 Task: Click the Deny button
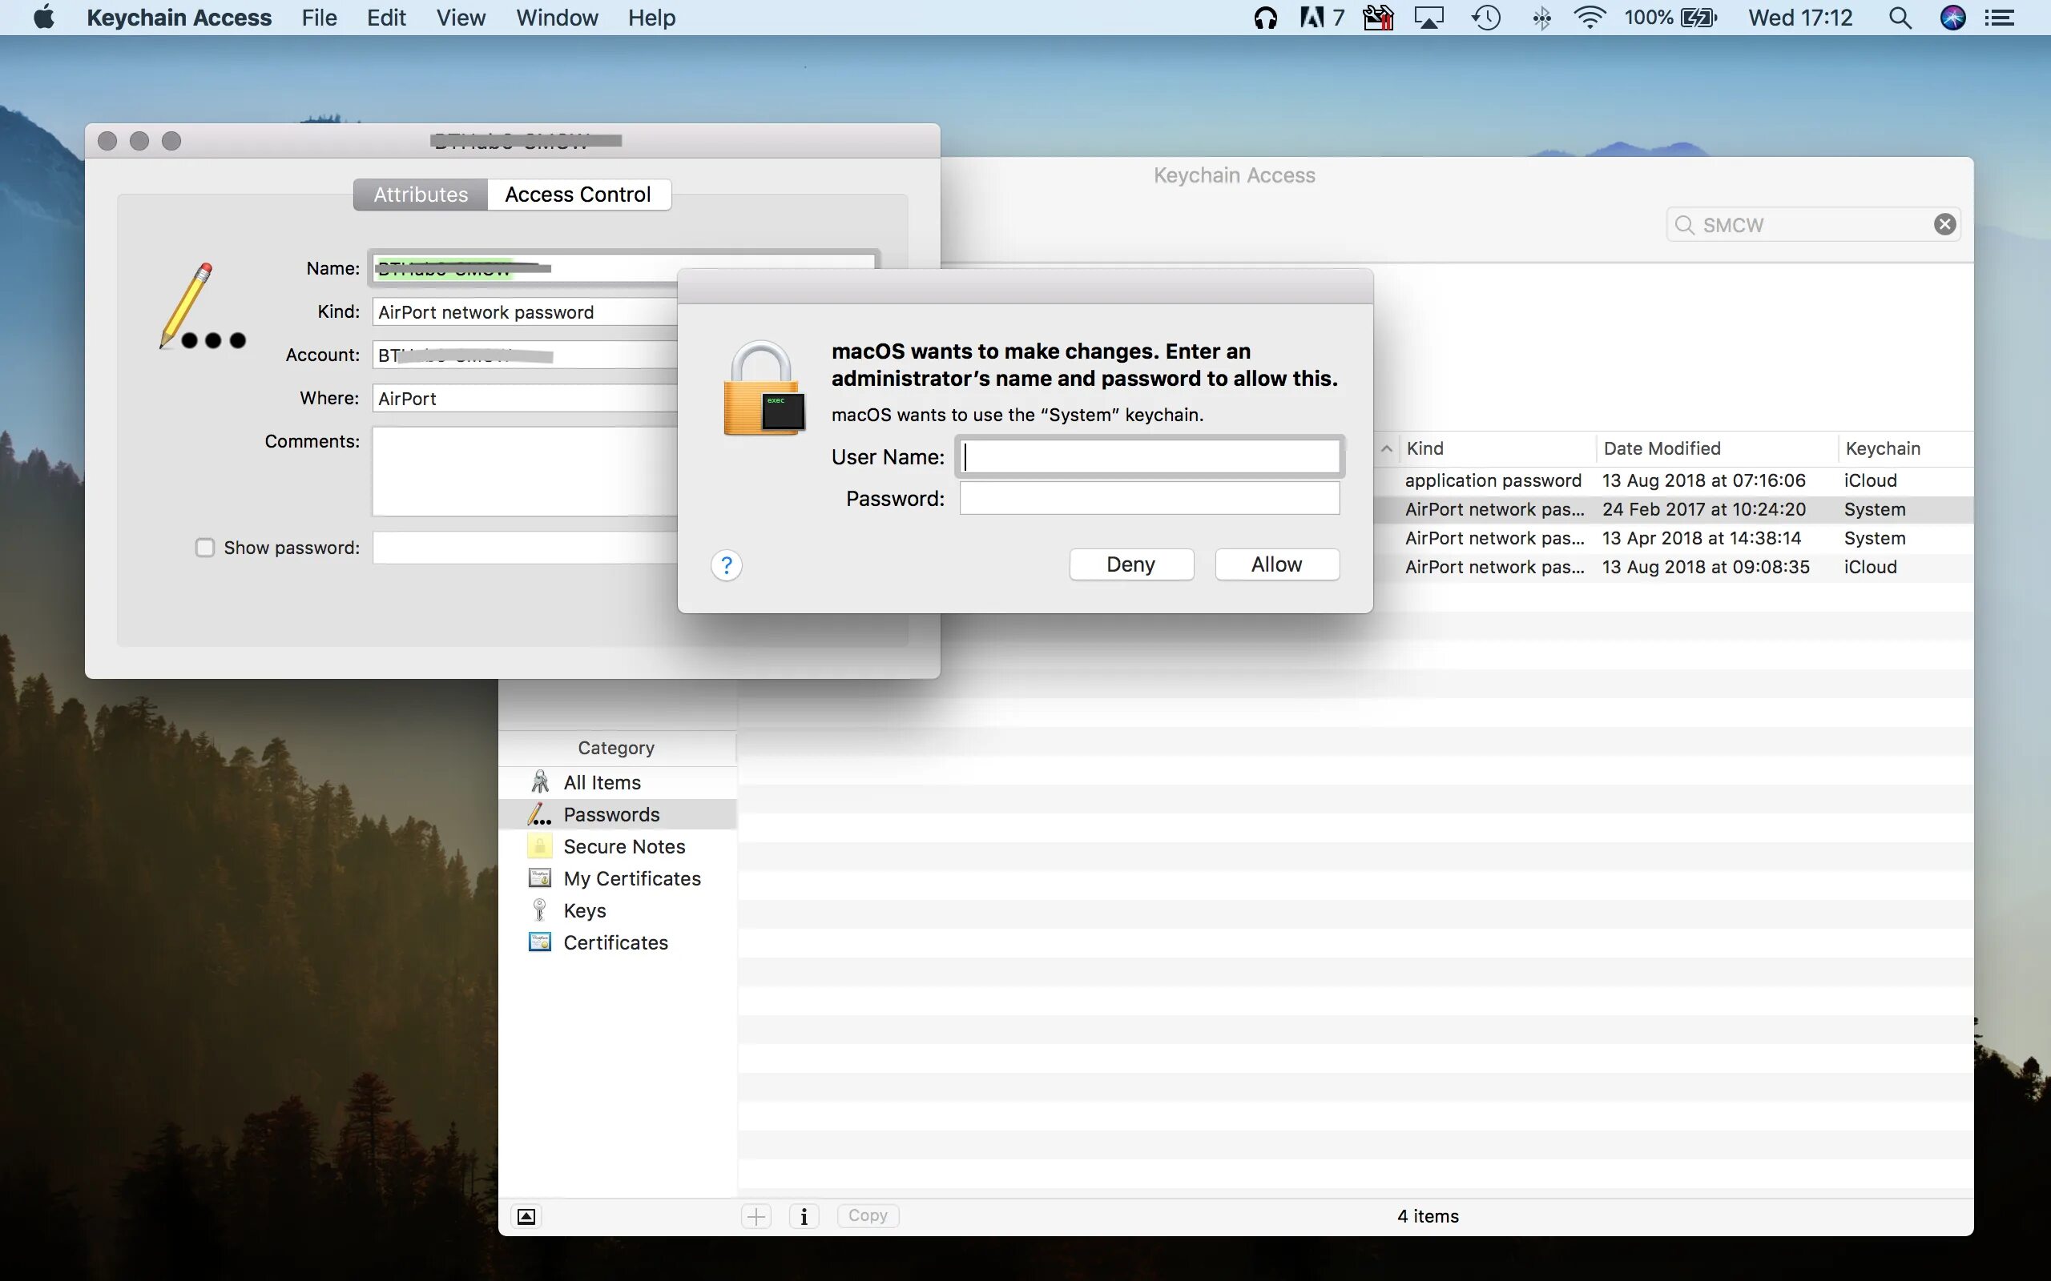click(1130, 564)
